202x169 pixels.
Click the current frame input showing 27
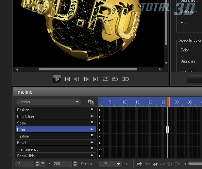point(25,164)
